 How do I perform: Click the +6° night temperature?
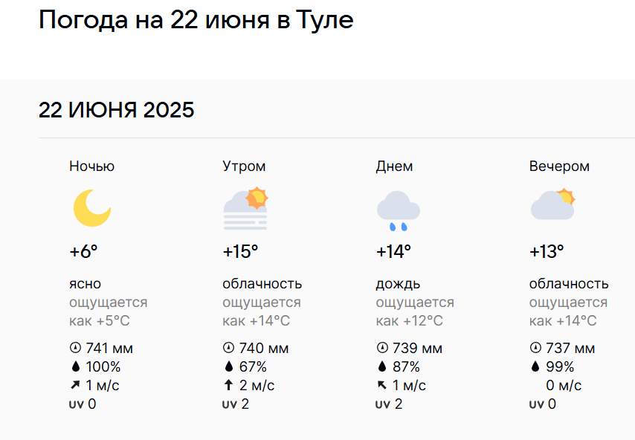[x=83, y=252]
